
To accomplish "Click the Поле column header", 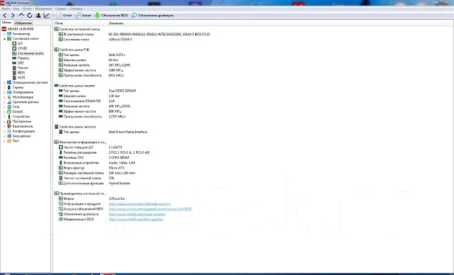I will coord(80,23).
